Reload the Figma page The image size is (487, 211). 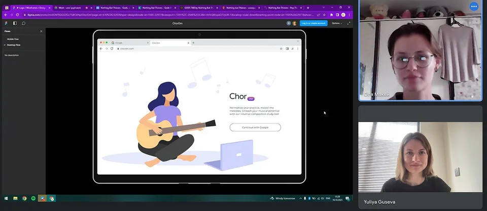18,15
